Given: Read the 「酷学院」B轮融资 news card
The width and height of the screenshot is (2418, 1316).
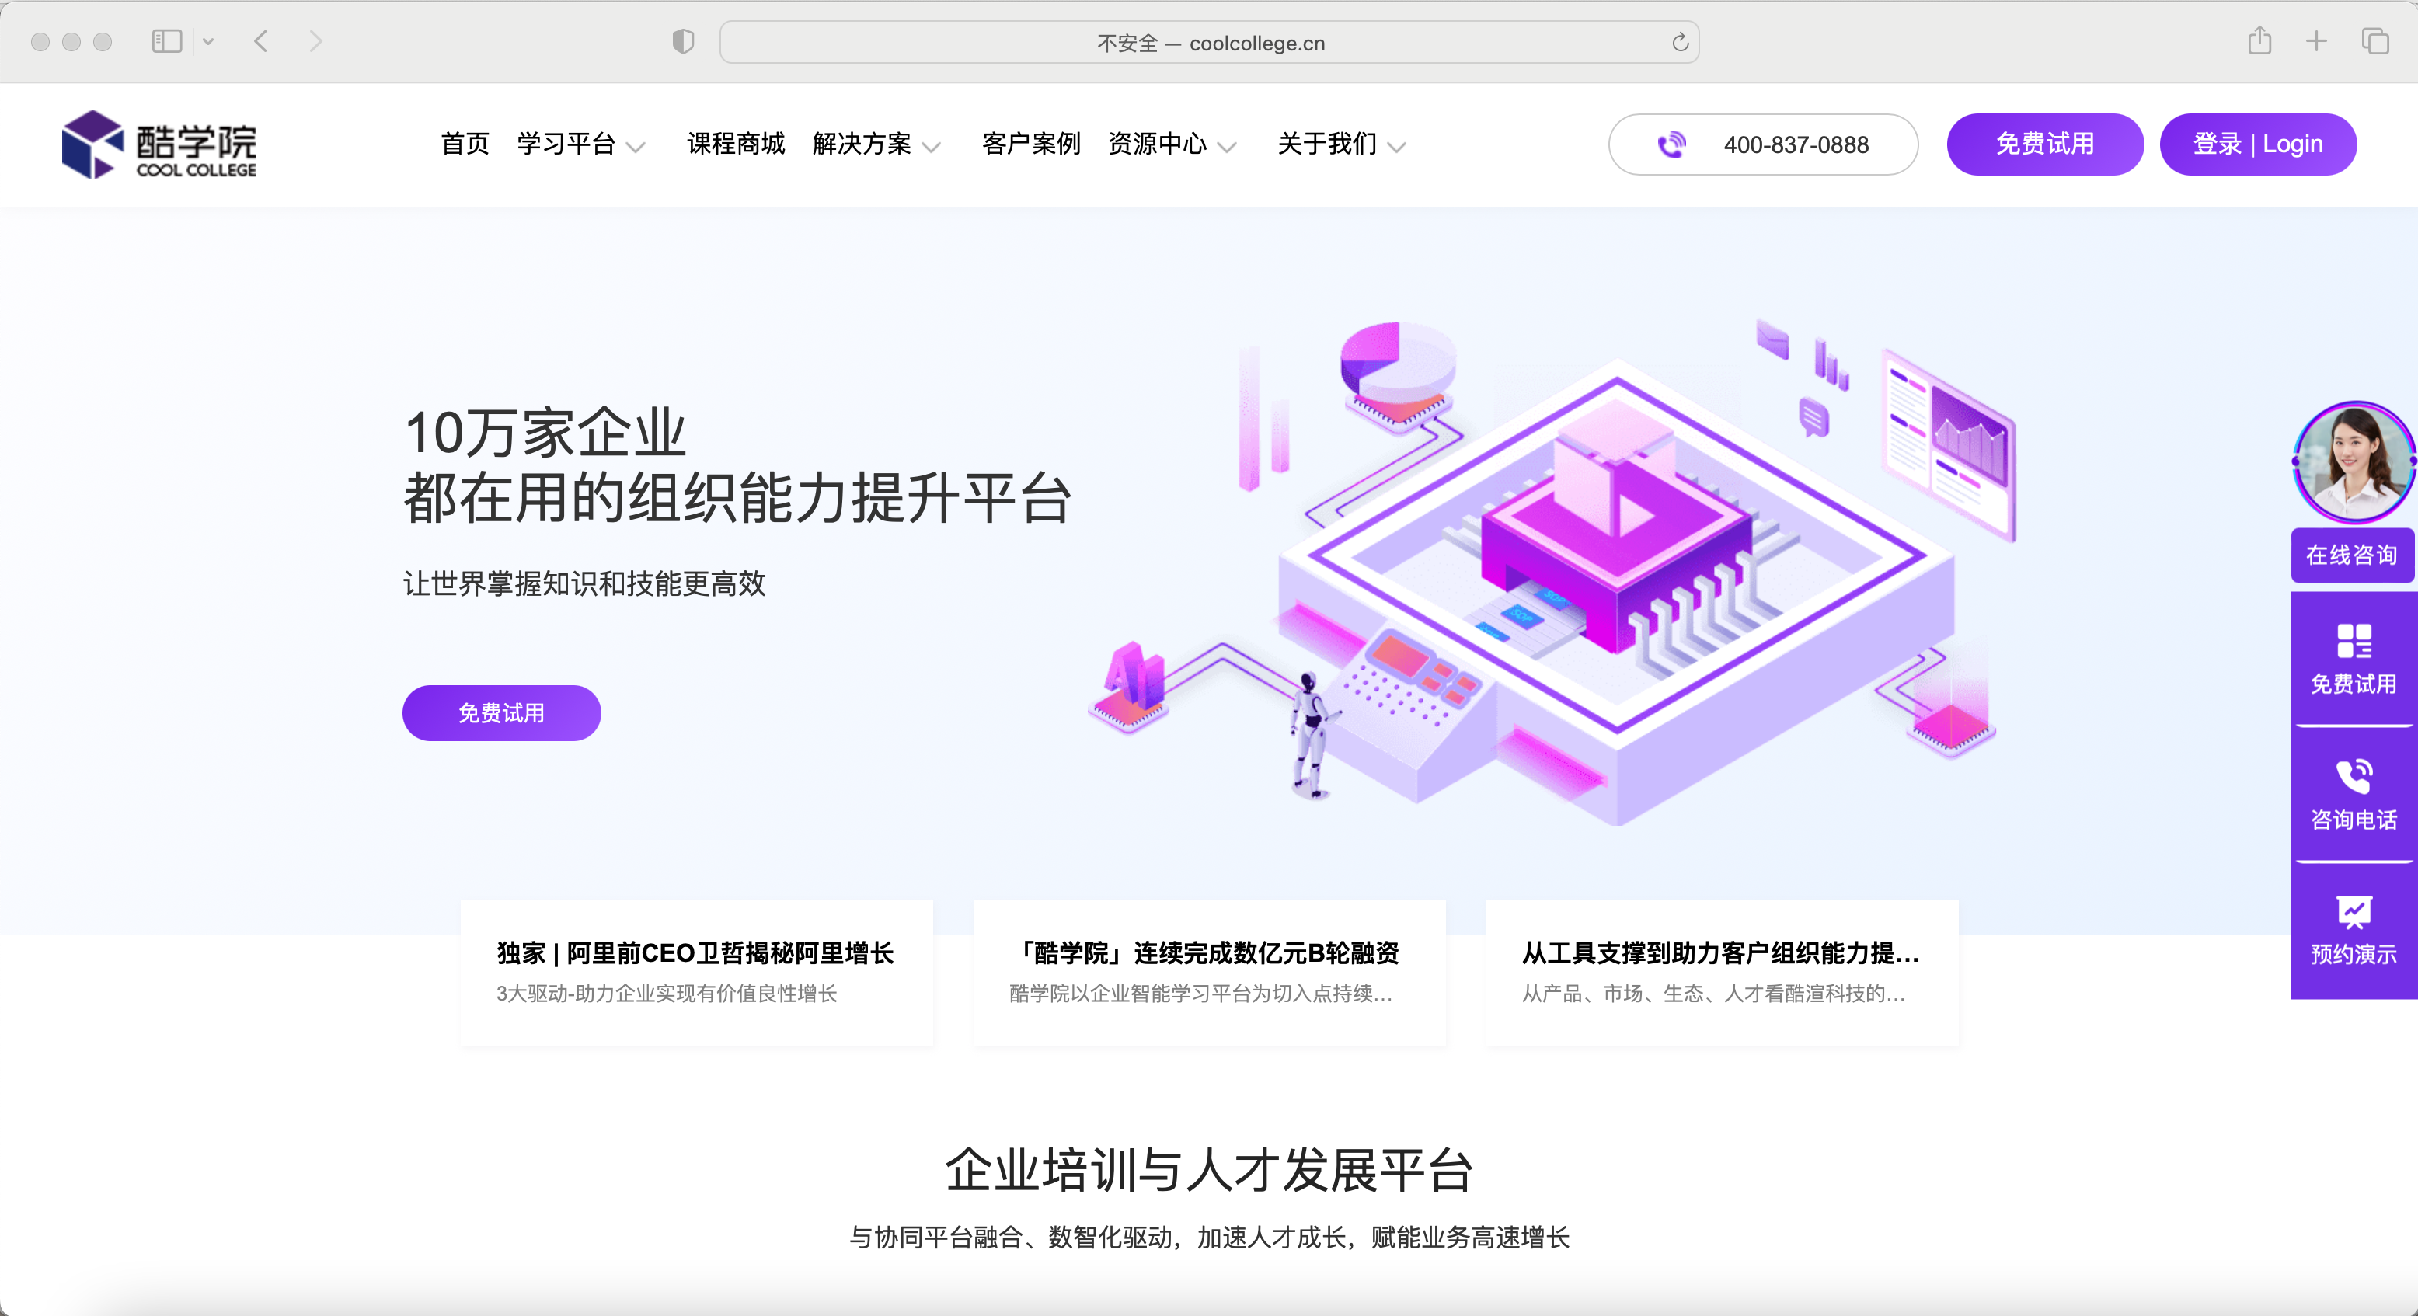Looking at the screenshot, I should [1209, 973].
